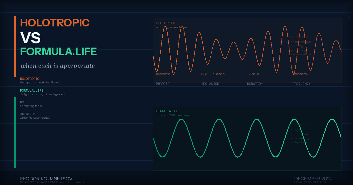Select the PURPOSE column label

(163, 84)
